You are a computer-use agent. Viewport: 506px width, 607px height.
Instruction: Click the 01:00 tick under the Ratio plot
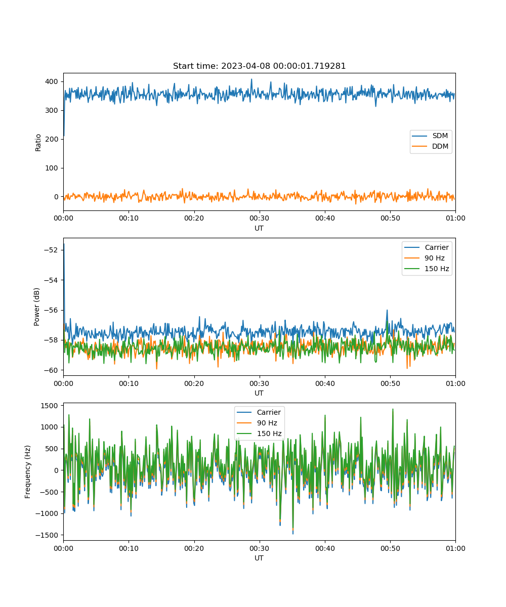pos(455,218)
